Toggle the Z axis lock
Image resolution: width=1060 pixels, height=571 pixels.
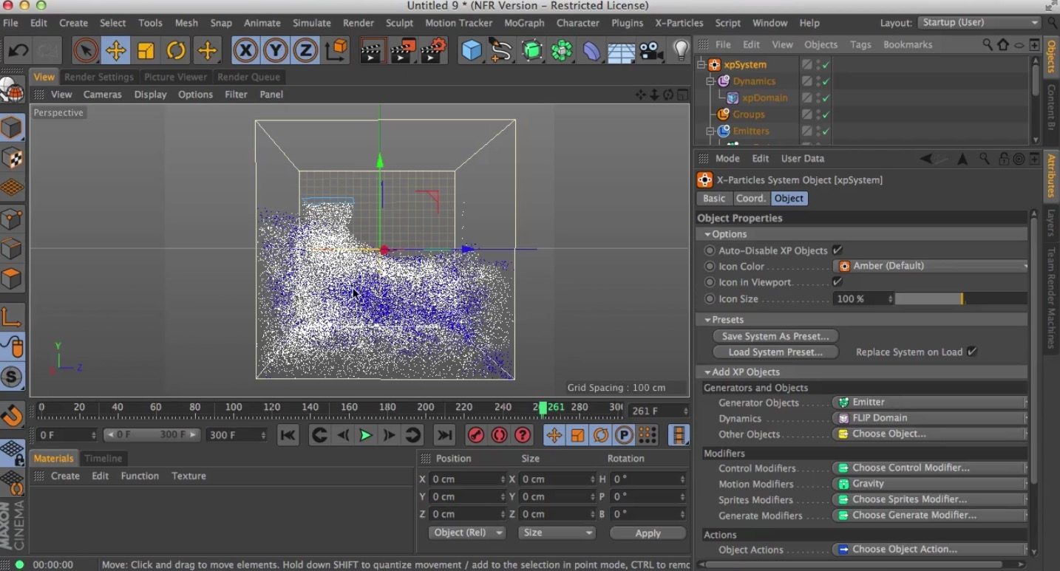click(305, 50)
